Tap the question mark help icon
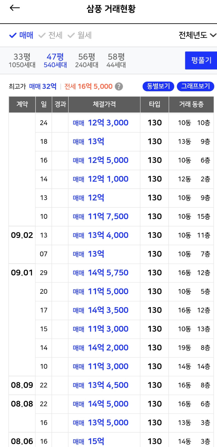 [x=119, y=86]
